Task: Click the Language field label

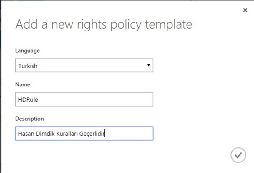Action: click(x=27, y=51)
